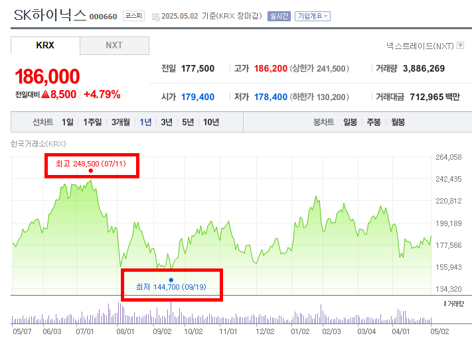Click the high price 186,200
Viewport: 472px width, 344px height.
click(271, 68)
